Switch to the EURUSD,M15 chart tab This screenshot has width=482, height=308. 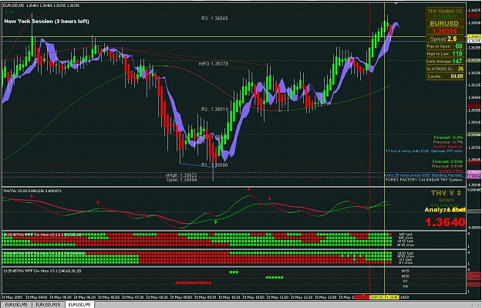[48, 305]
